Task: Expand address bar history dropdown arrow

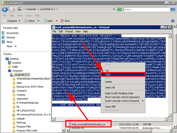Action: (114, 9)
